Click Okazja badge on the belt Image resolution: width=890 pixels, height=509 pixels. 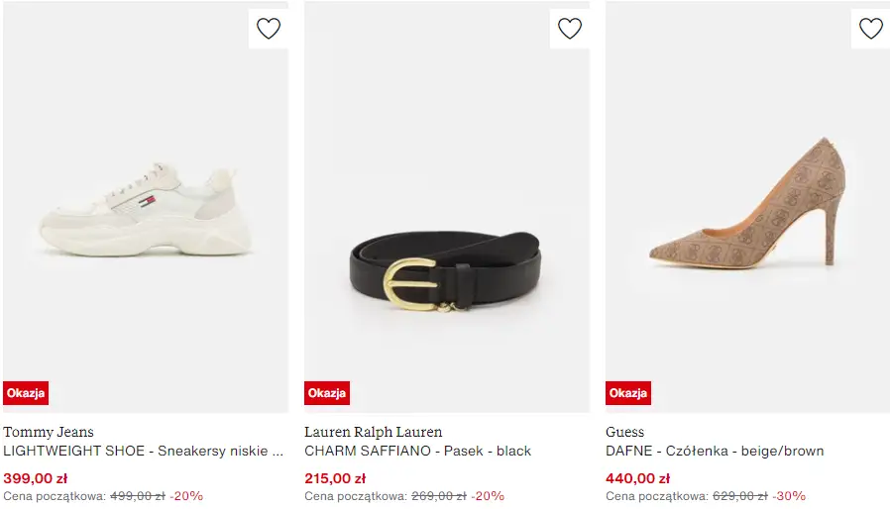tap(327, 393)
